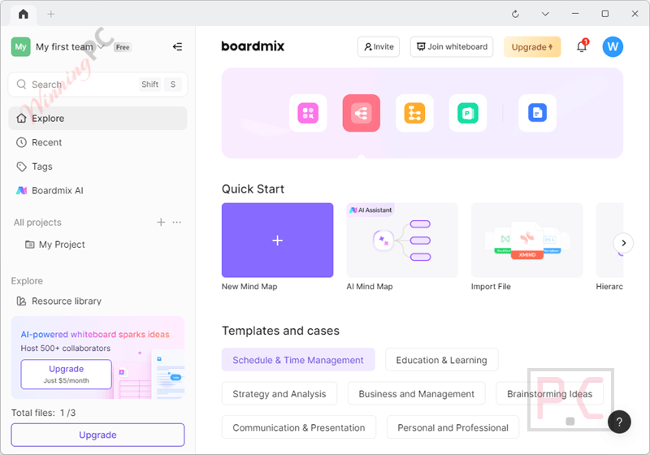Select Schedule & Time Management category
650x455 pixels.
(x=298, y=360)
